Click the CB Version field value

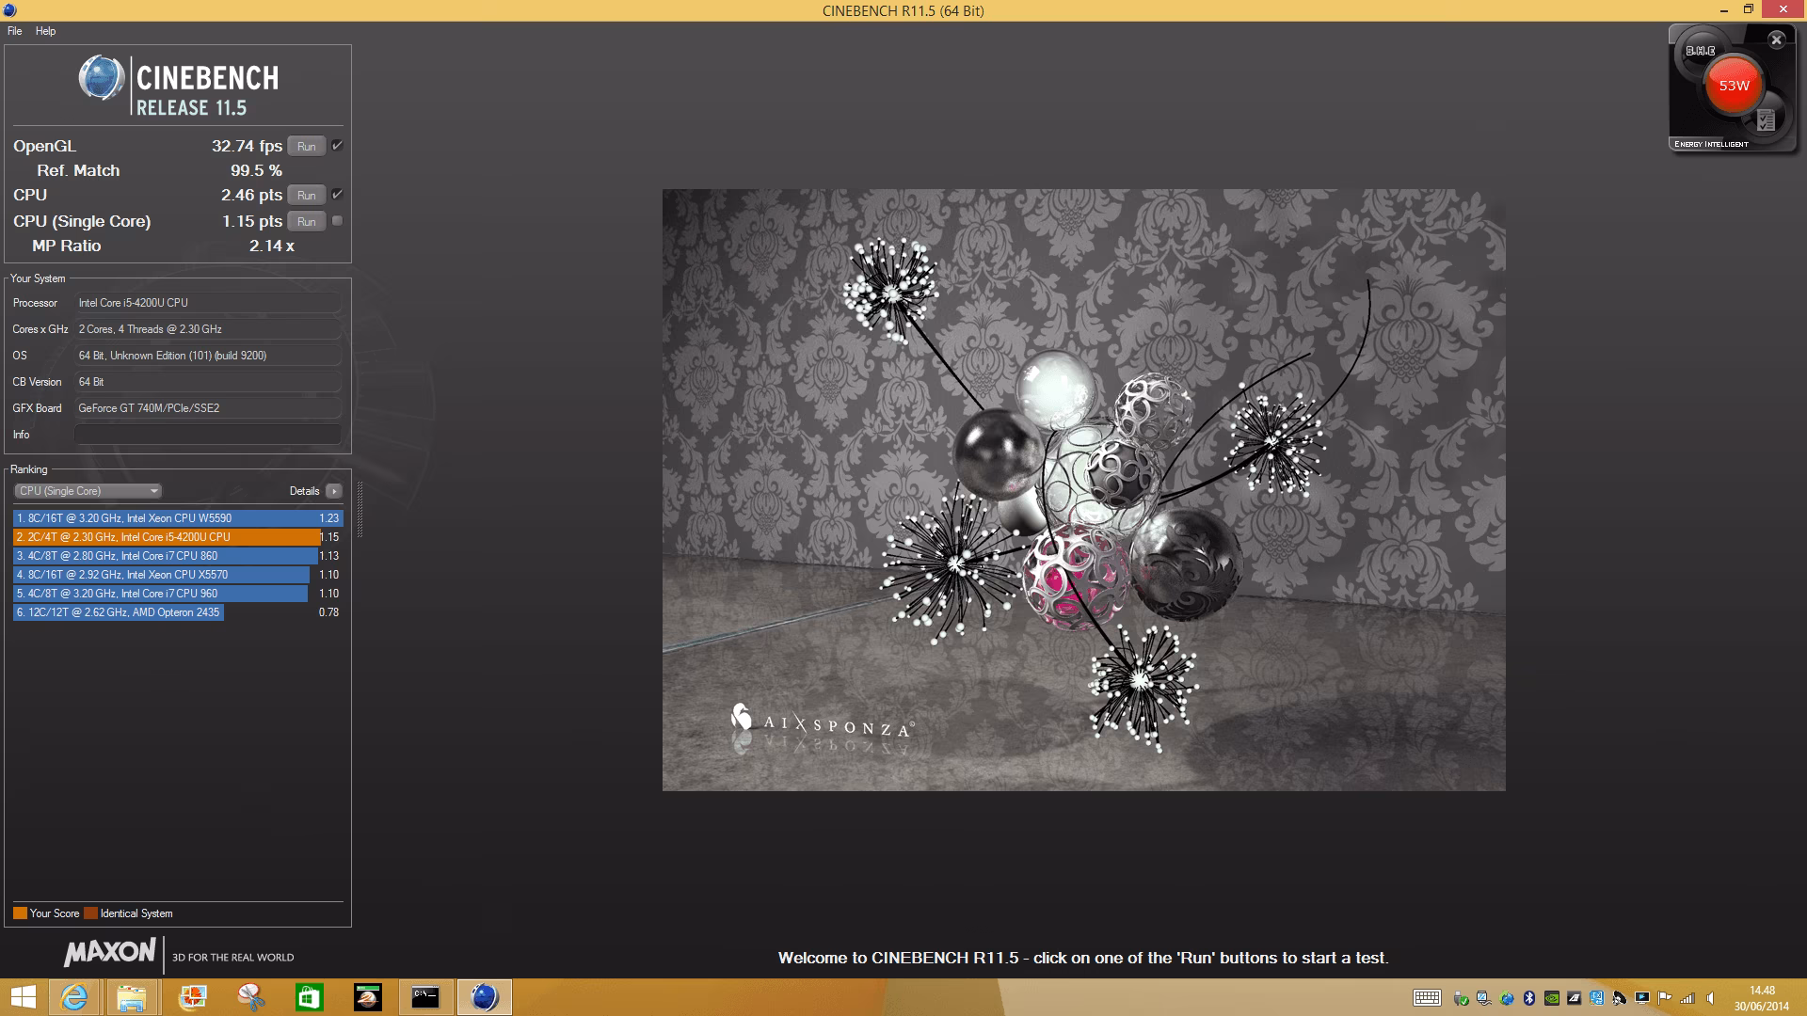(207, 382)
